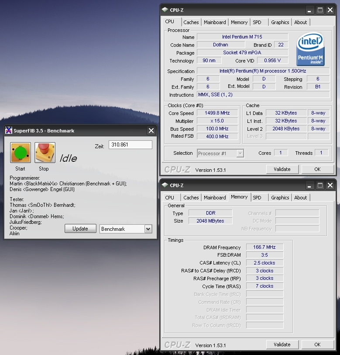The image size is (340, 355).
Task: Close the bottom CPU-Z window
Action: [330, 185]
